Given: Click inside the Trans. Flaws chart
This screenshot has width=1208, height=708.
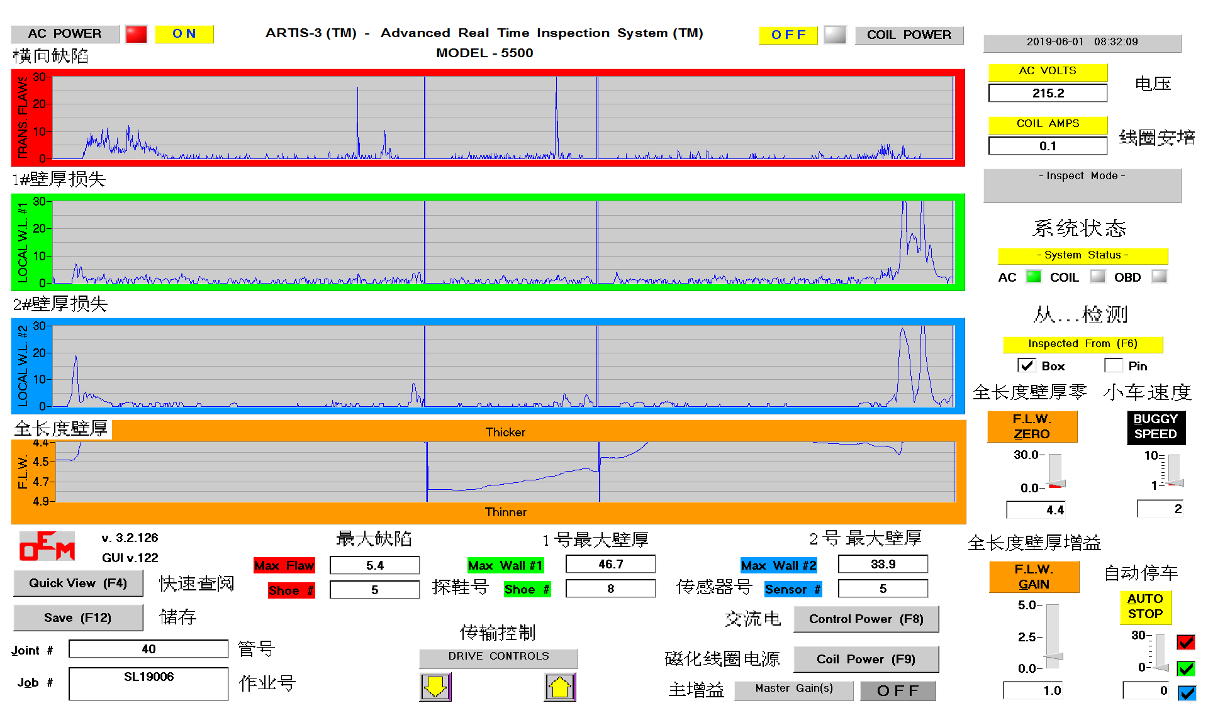Looking at the screenshot, I should [503, 118].
